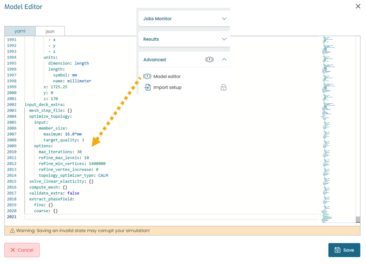Click the editor vertical scrollbar thumb

pos(358,219)
